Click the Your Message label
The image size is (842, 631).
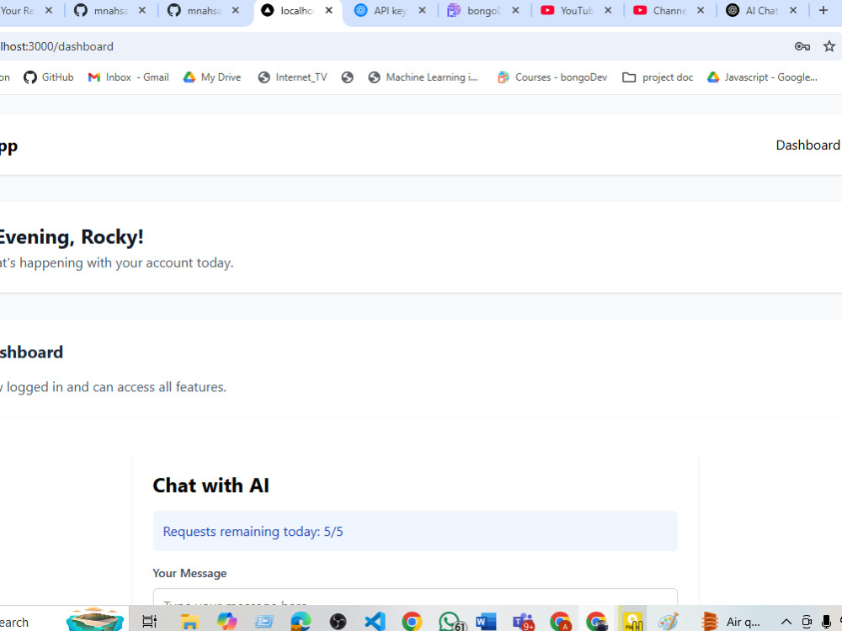point(189,573)
